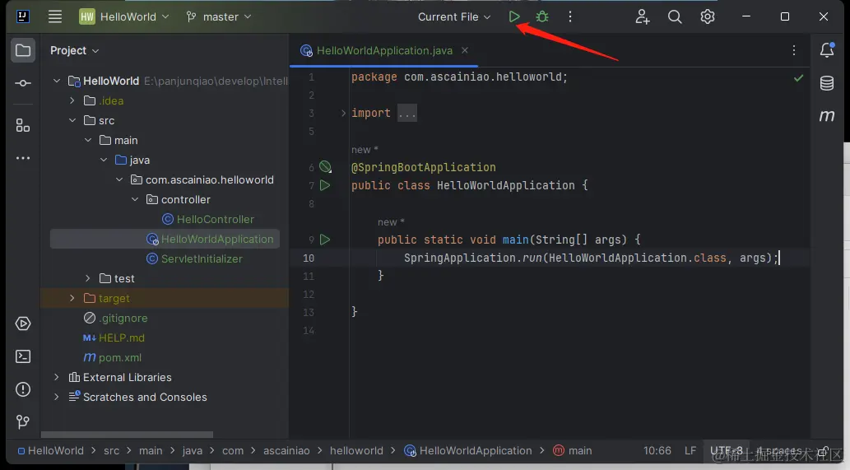Click the main method breadcrumb

tap(580, 450)
